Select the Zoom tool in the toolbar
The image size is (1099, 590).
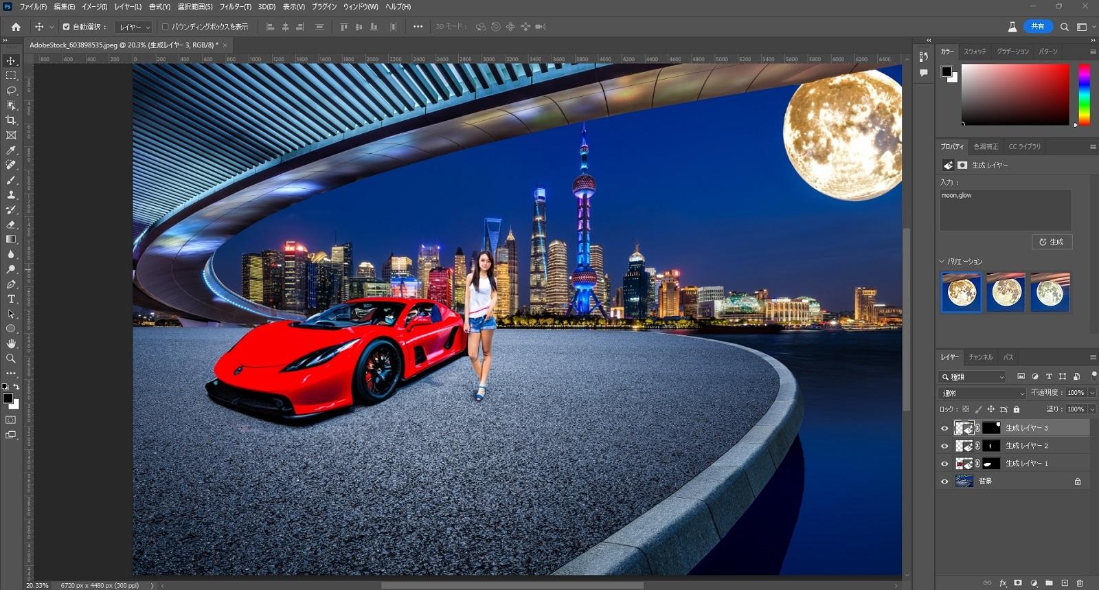point(11,358)
